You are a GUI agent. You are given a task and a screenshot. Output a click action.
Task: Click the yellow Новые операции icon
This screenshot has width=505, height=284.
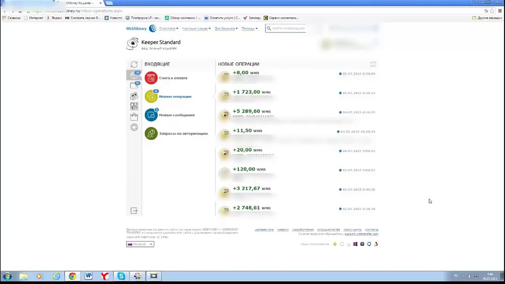coord(151,96)
